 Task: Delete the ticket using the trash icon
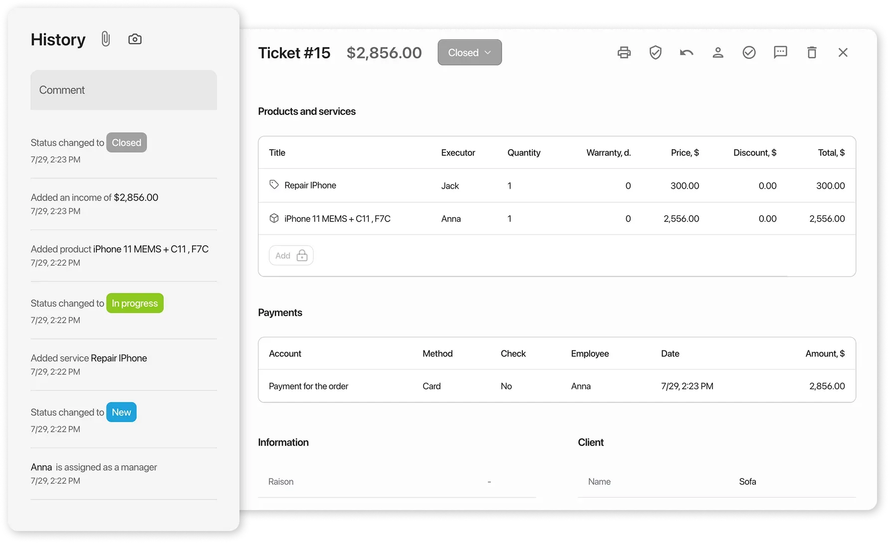coord(812,52)
